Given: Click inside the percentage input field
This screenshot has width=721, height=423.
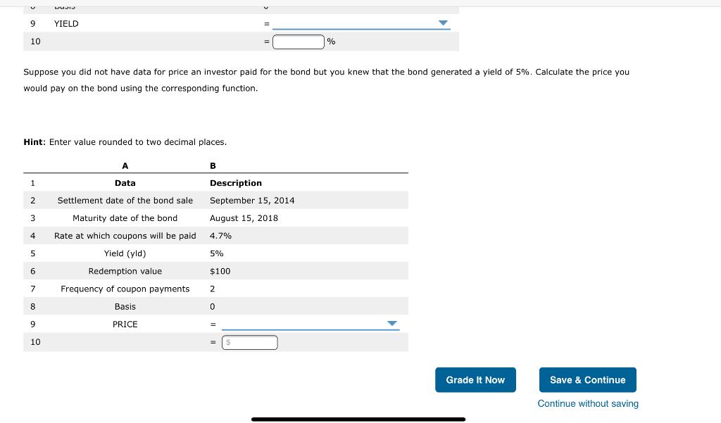Looking at the screenshot, I should [x=299, y=42].
